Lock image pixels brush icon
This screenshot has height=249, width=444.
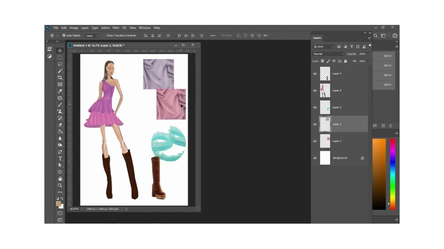328,61
